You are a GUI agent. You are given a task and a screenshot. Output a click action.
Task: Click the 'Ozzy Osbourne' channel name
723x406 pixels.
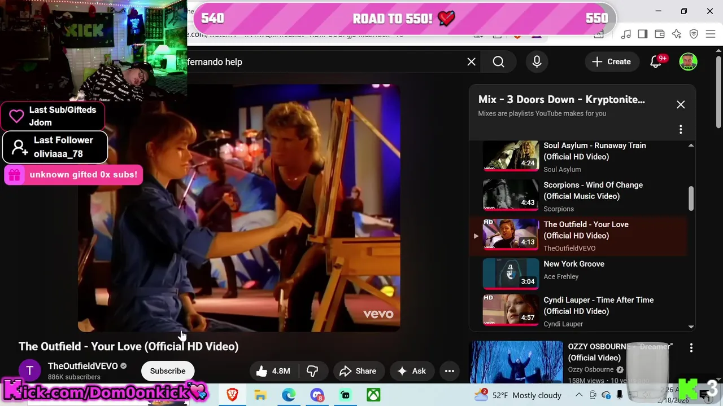(x=591, y=369)
